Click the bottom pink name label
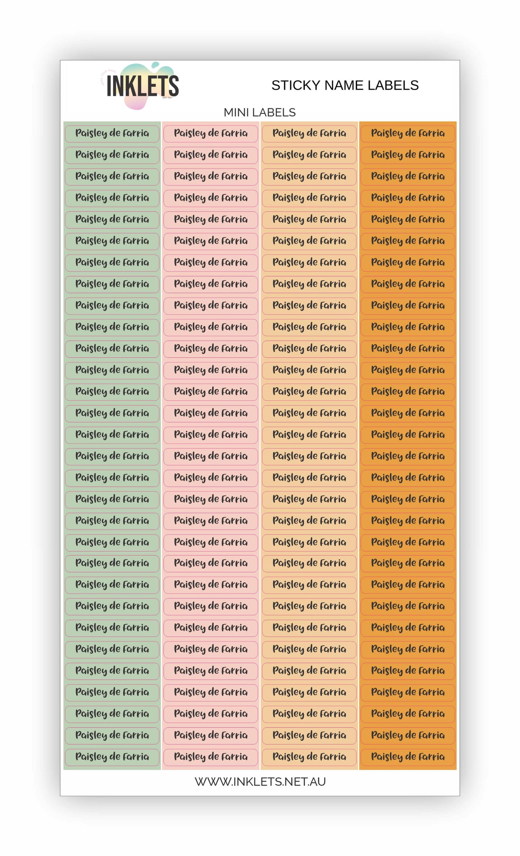Image resolution: width=520 pixels, height=856 pixels. point(211,757)
